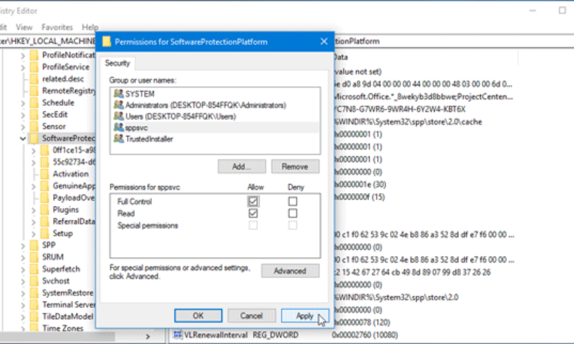Expand the SecEdit tree node
574x344 pixels.
point(22,115)
